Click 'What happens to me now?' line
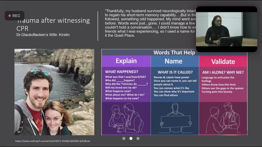The height and width of the screenshot is (147, 262). pos(122,99)
